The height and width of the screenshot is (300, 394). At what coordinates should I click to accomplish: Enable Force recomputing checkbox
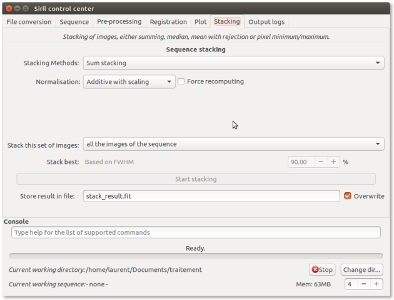[x=181, y=81]
